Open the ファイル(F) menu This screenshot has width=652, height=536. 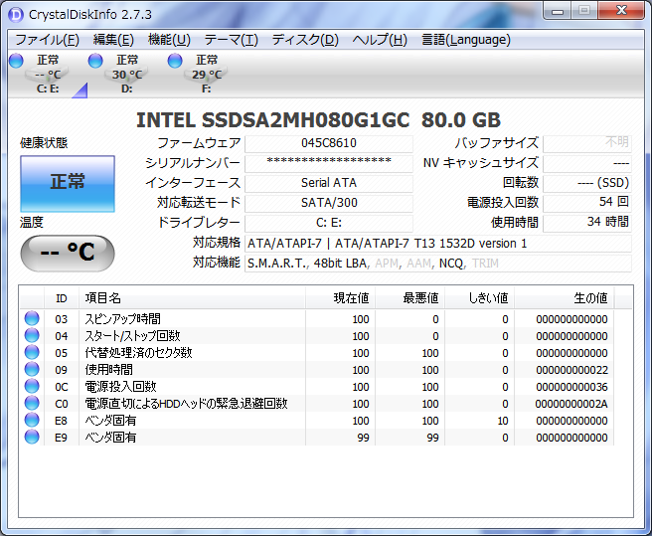click(x=47, y=40)
